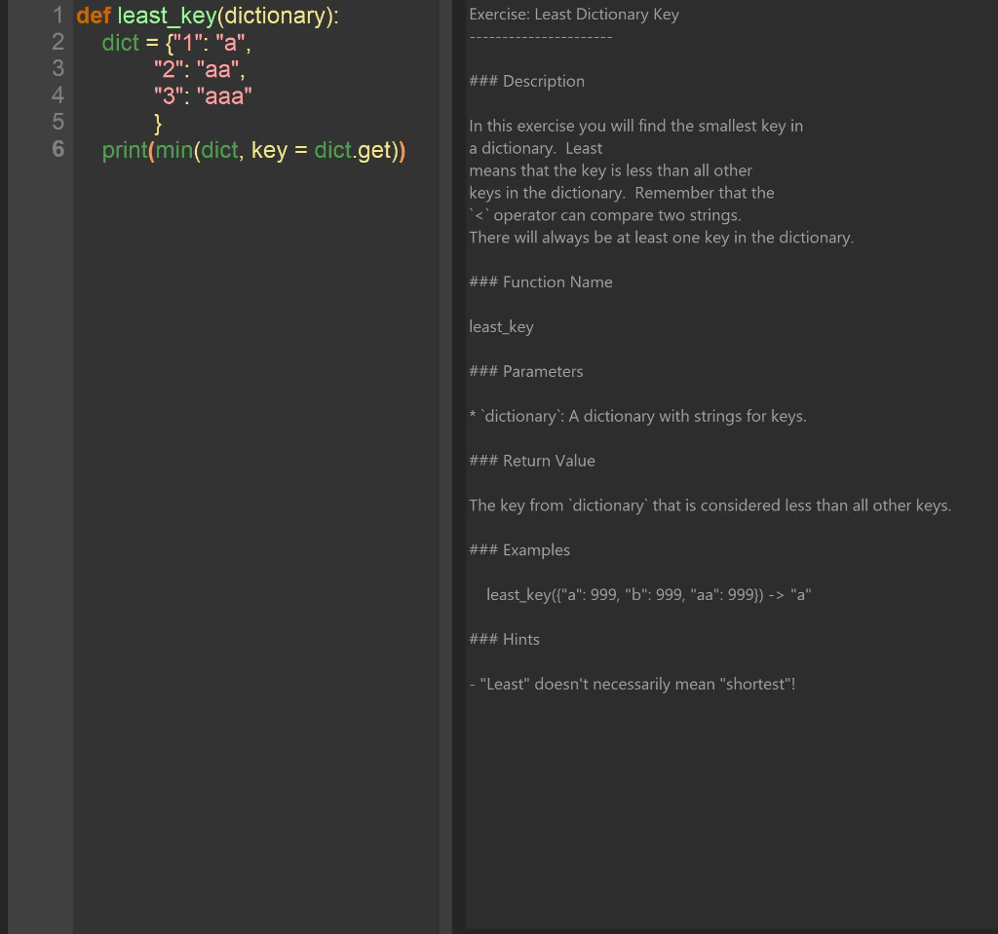Click line number 3 in the gutter

pos(58,69)
